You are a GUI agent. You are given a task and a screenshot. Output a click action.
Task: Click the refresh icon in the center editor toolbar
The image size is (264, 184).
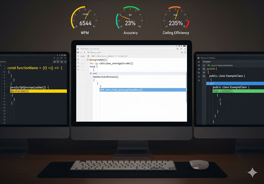click(x=81, y=52)
